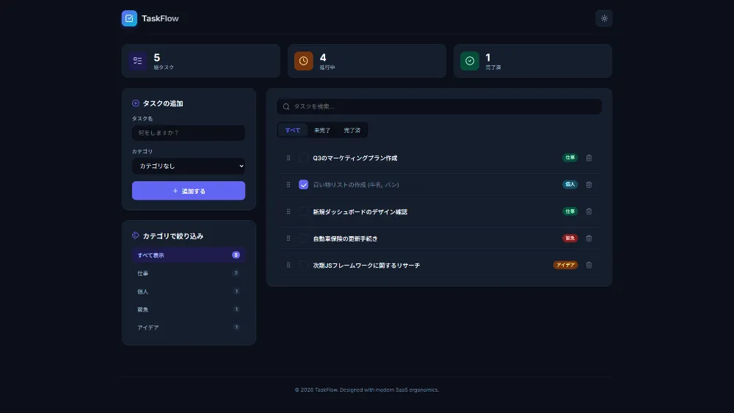The width and height of the screenshot is (734, 413).
Task: Click the TaskFlow logo icon
Action: (129, 18)
